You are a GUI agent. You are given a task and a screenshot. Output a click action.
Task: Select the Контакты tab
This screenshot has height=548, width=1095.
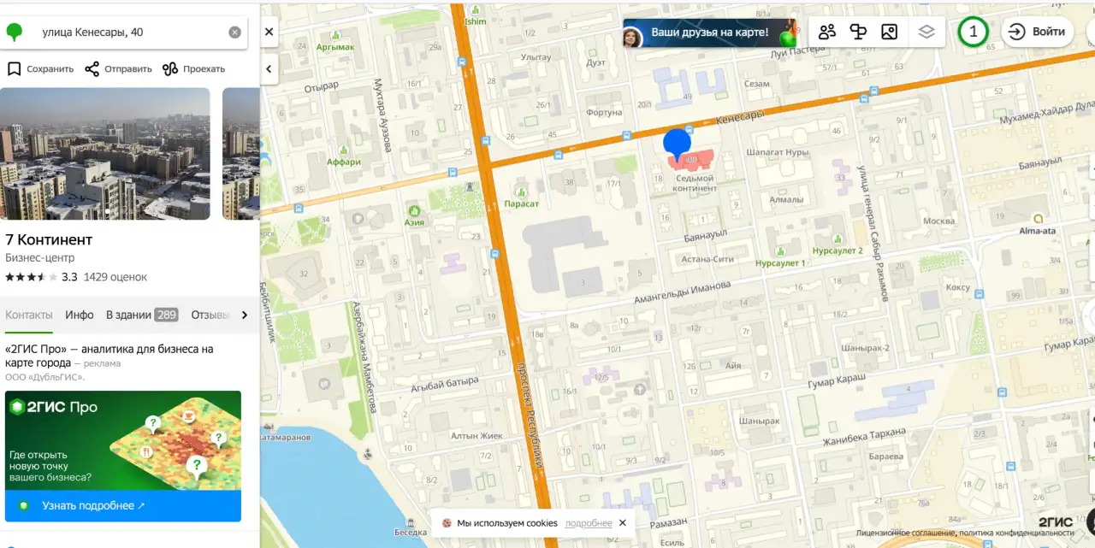tap(29, 315)
